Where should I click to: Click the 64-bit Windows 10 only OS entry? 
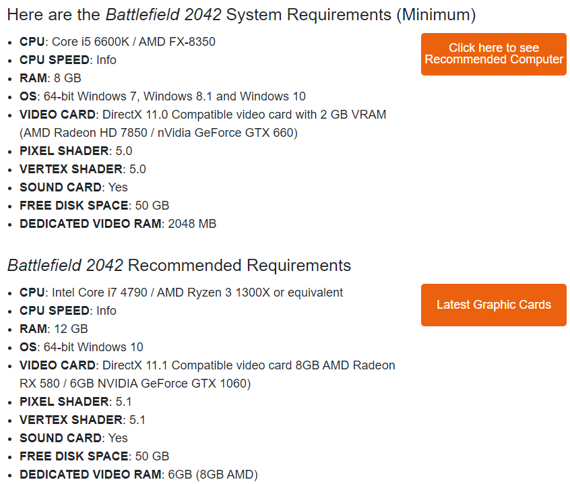tap(93, 347)
